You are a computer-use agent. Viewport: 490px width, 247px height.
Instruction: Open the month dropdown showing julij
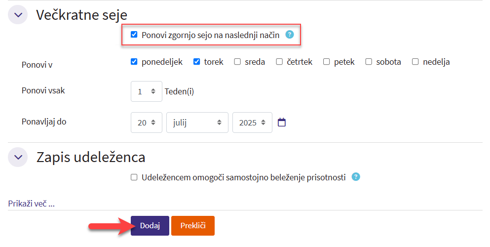pos(197,123)
